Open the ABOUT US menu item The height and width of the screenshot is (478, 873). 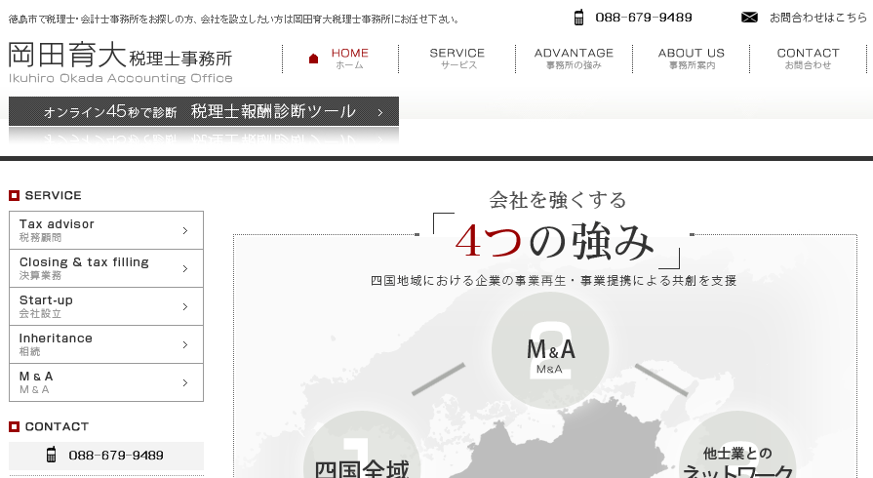[691, 59]
